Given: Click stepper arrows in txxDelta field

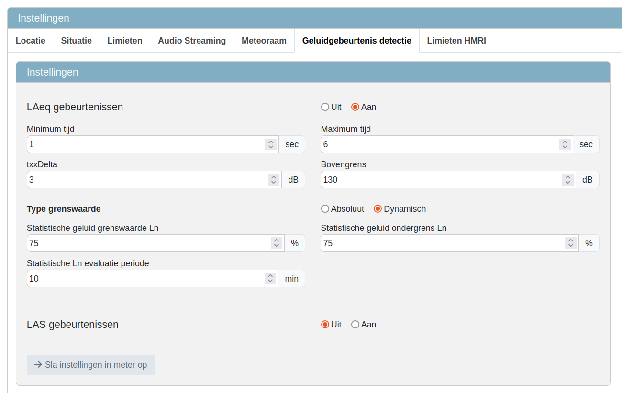Looking at the screenshot, I should 274,180.
